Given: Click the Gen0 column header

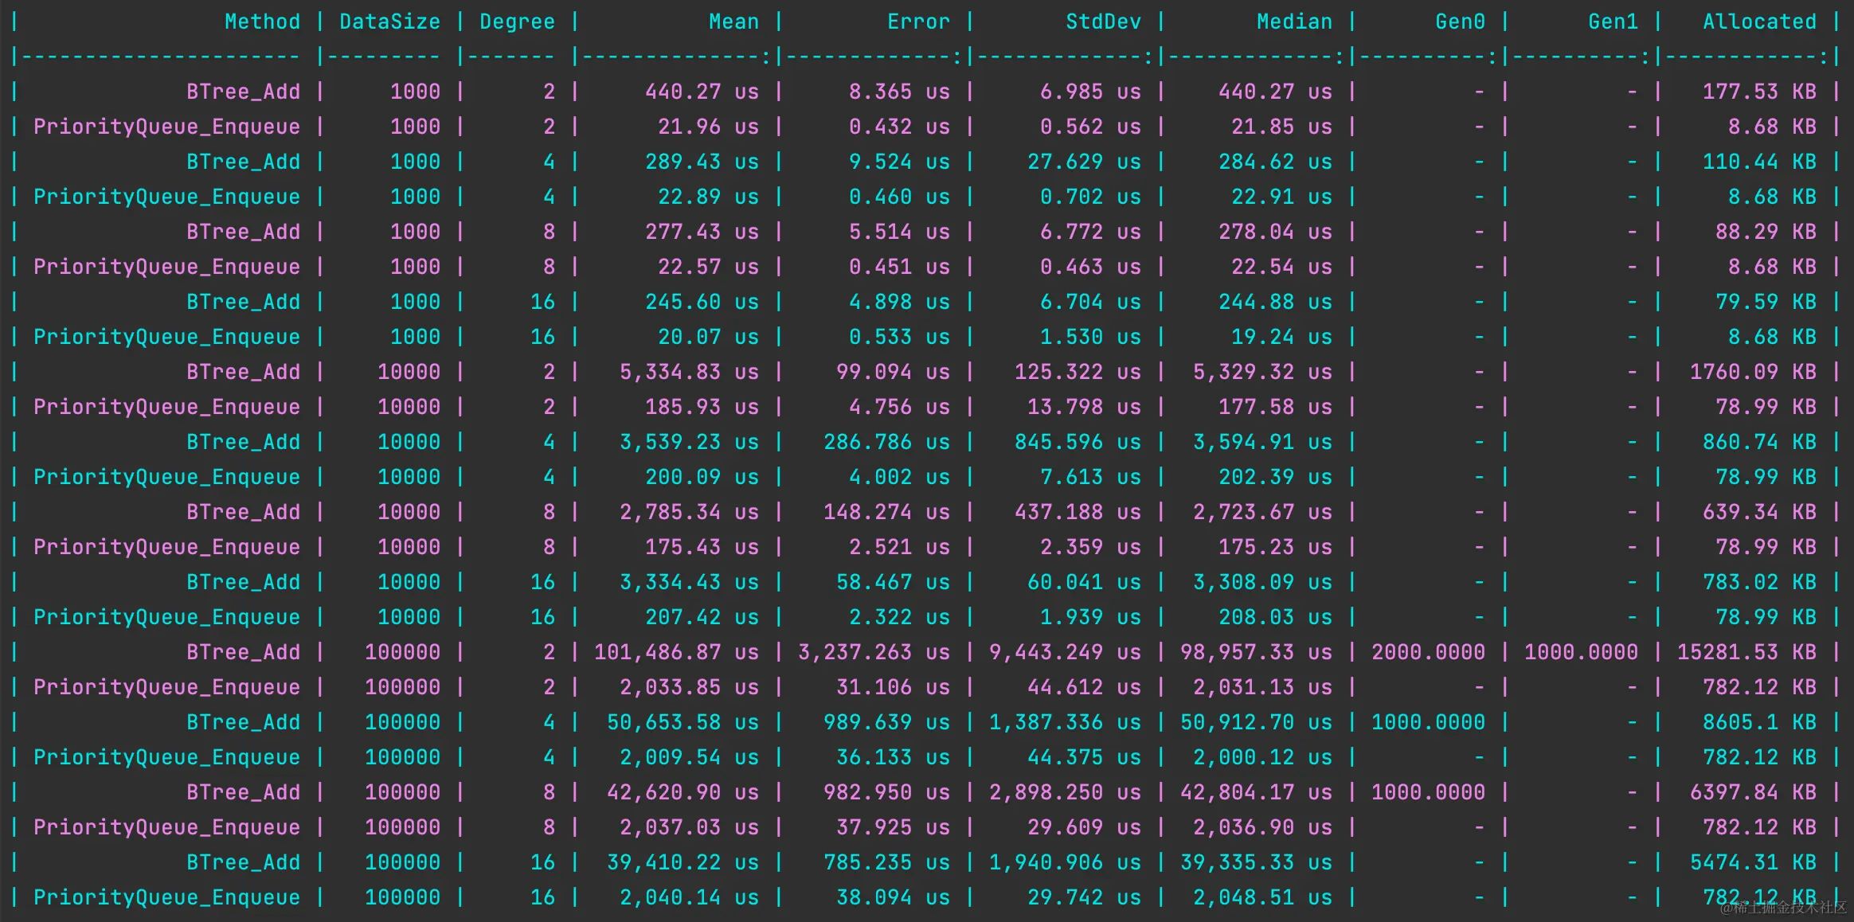Looking at the screenshot, I should point(1460,21).
